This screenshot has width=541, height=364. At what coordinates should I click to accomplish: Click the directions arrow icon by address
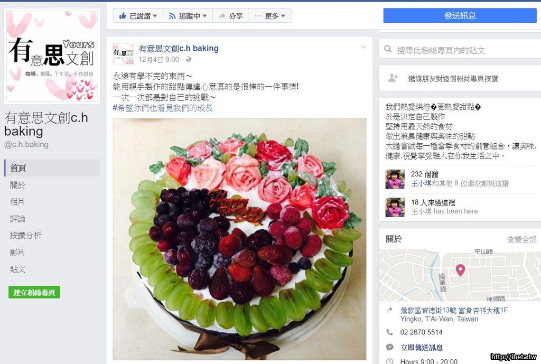[x=390, y=311]
